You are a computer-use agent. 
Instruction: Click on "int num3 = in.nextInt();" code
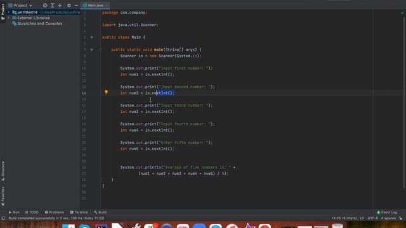tap(147, 111)
